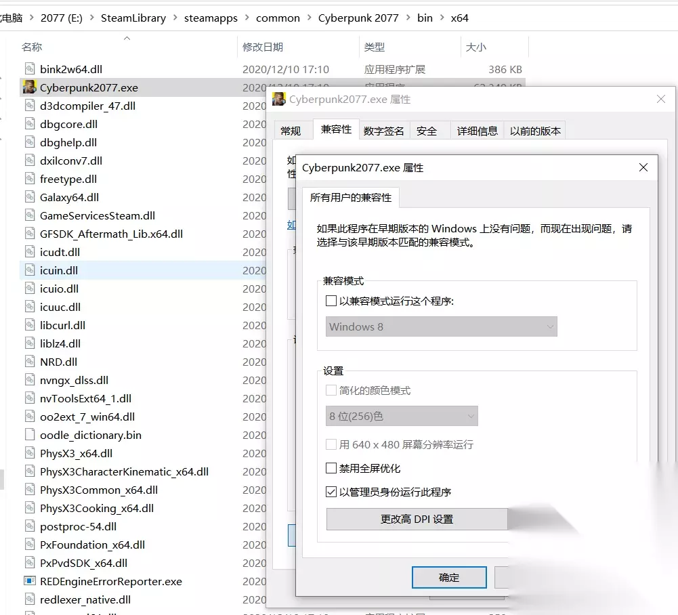The image size is (678, 615).
Task: Navigate to steamapps in address bar
Action: [x=211, y=18]
